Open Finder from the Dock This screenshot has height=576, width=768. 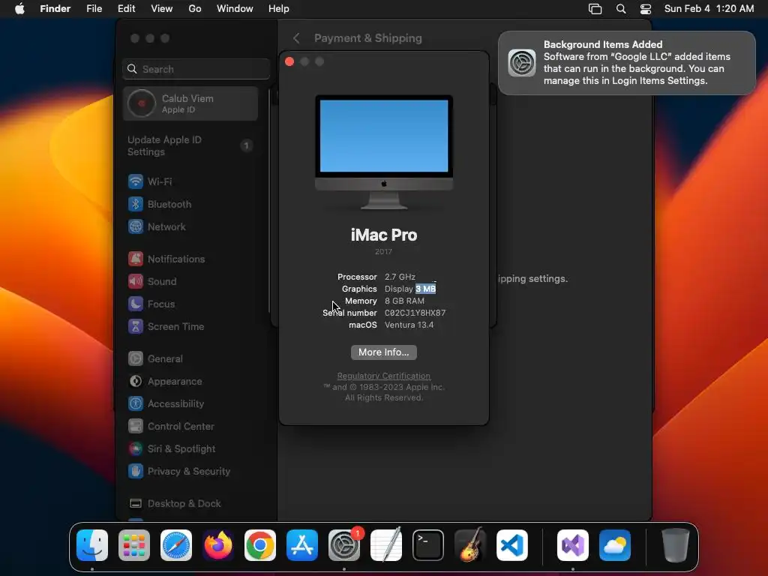[92, 545]
